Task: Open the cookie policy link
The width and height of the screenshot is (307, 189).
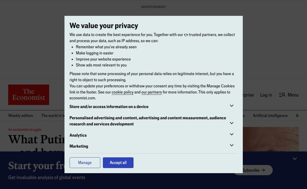Action: pyautogui.click(x=123, y=92)
